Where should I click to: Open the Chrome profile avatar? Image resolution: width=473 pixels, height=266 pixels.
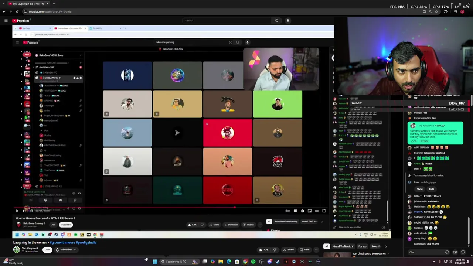(x=462, y=11)
